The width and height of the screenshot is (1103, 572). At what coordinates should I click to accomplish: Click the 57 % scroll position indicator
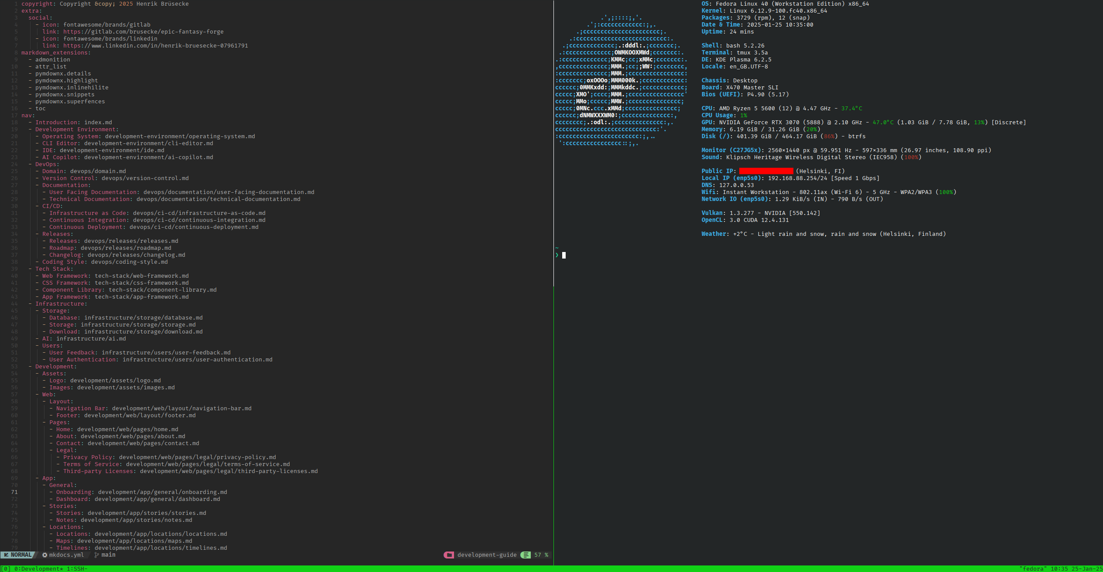[x=541, y=555]
